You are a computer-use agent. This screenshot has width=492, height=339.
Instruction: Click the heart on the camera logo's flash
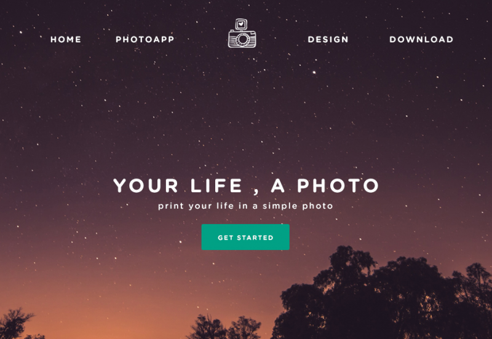pyautogui.click(x=241, y=24)
